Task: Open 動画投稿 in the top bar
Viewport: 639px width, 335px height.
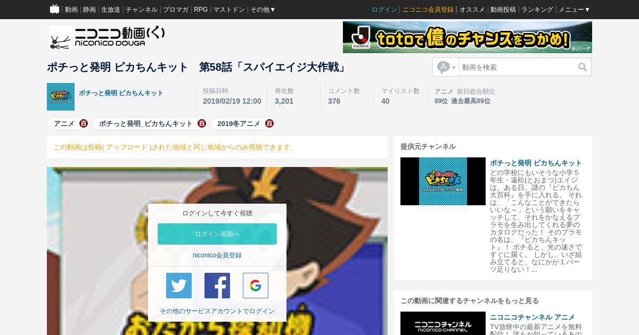Action: tap(503, 10)
